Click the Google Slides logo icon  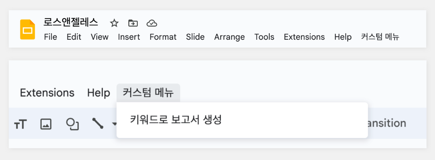tap(28, 29)
